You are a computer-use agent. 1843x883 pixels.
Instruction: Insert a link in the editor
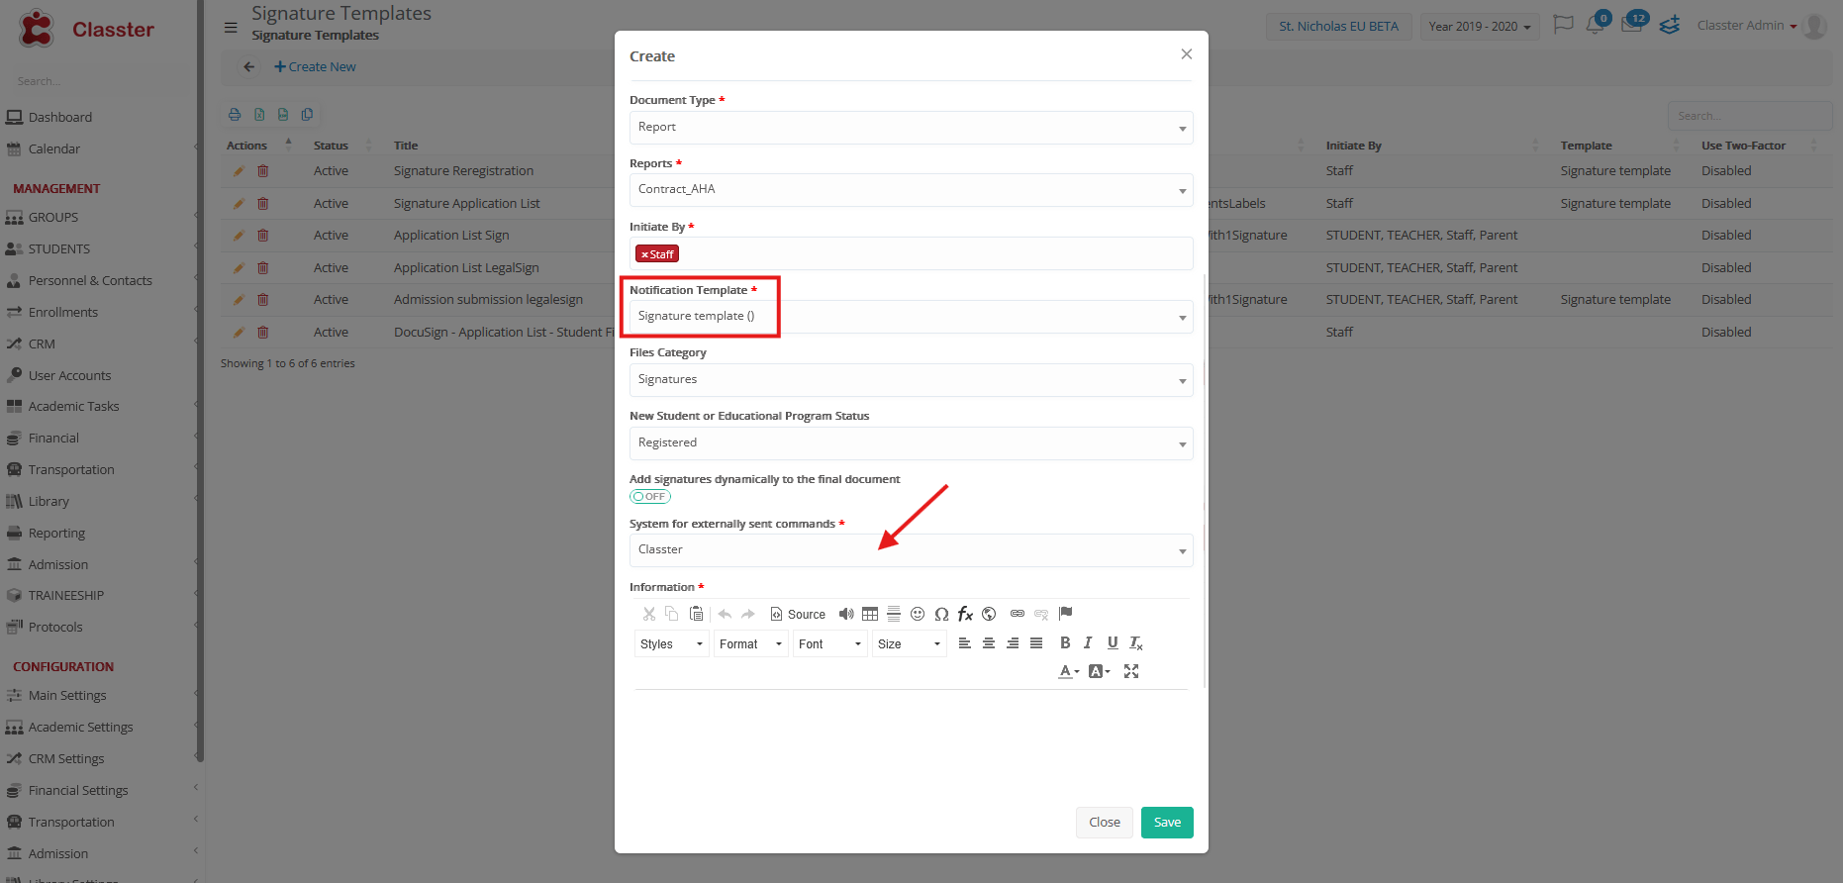point(1017,614)
